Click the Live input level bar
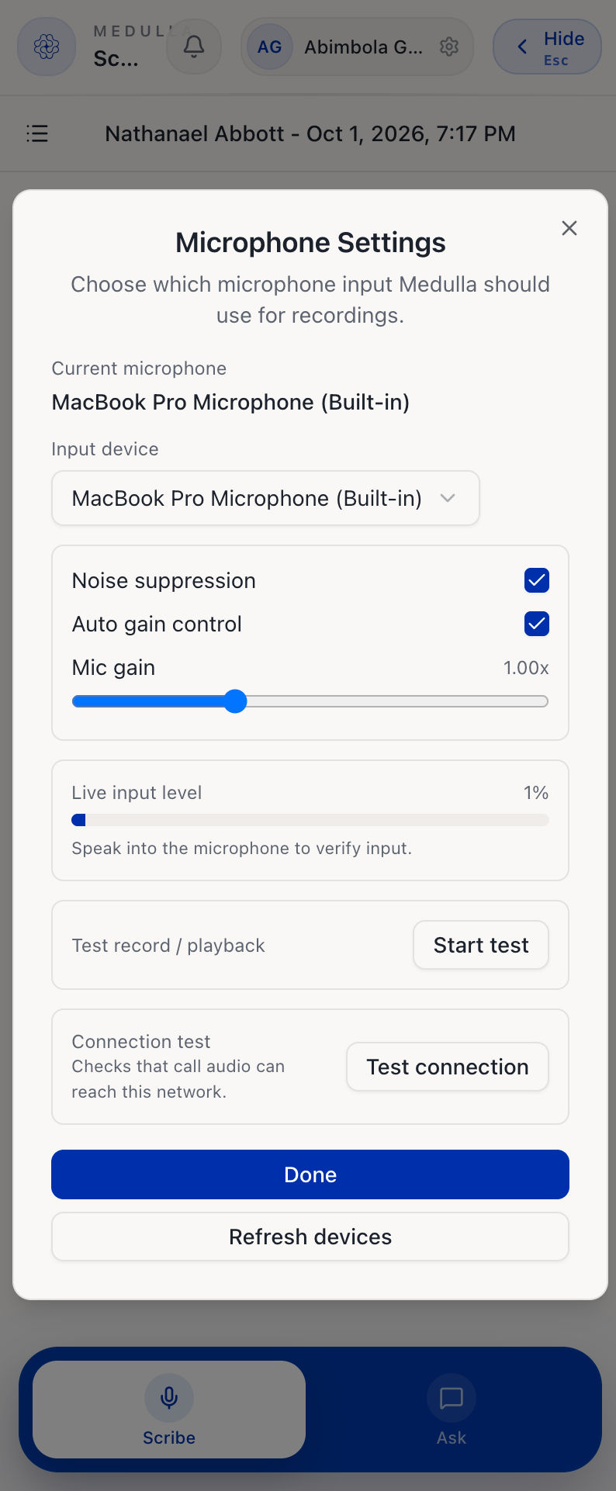This screenshot has width=616, height=1491. [x=310, y=820]
